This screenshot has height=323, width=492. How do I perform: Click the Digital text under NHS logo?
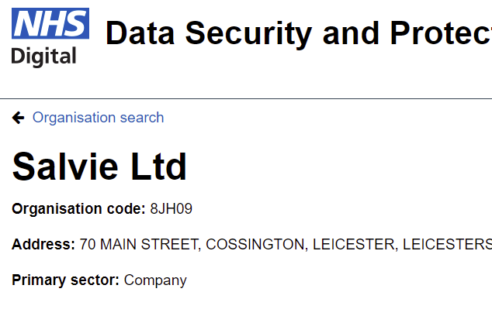point(43,57)
